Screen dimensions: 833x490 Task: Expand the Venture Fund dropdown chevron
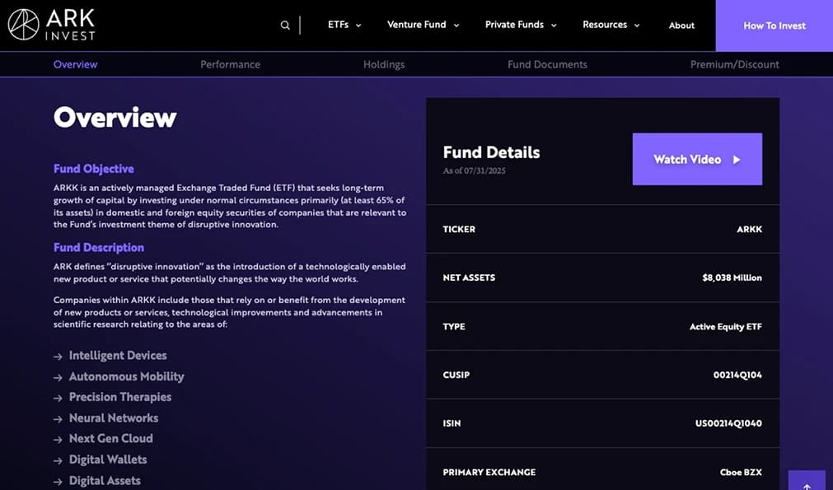(x=456, y=26)
